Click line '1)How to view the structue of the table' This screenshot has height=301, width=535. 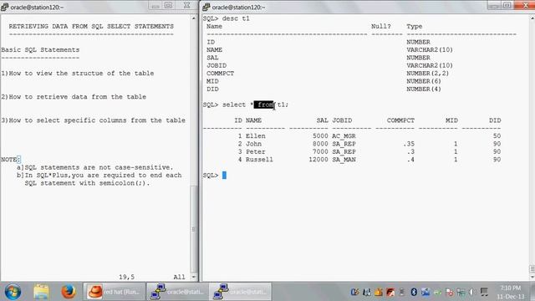(x=78, y=74)
